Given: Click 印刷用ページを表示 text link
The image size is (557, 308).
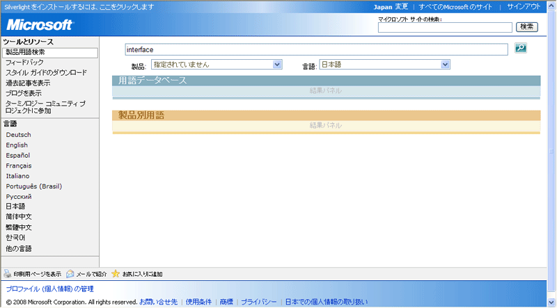Looking at the screenshot, I should (x=38, y=275).
